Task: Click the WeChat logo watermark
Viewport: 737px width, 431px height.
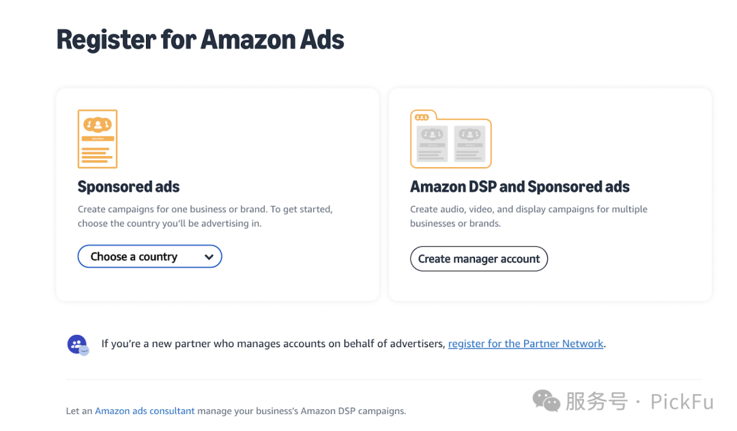Action: coord(546,401)
